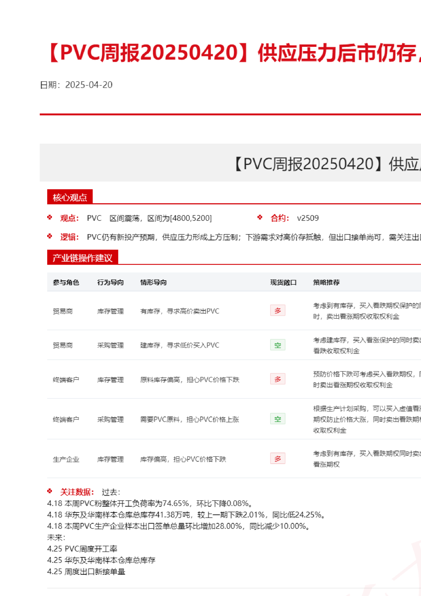Click the red bullet icon before 逻辑

(x=50, y=236)
